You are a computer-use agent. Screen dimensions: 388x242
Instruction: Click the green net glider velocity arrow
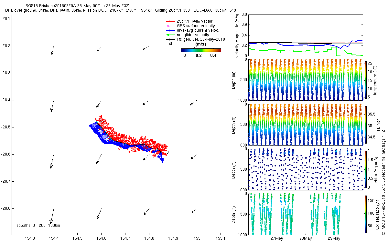click(x=170, y=35)
